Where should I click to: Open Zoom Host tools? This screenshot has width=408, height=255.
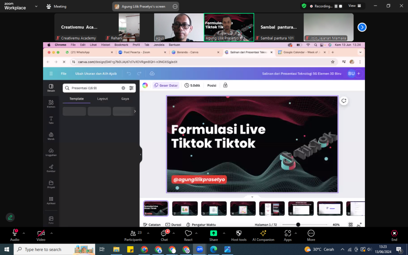click(239, 235)
